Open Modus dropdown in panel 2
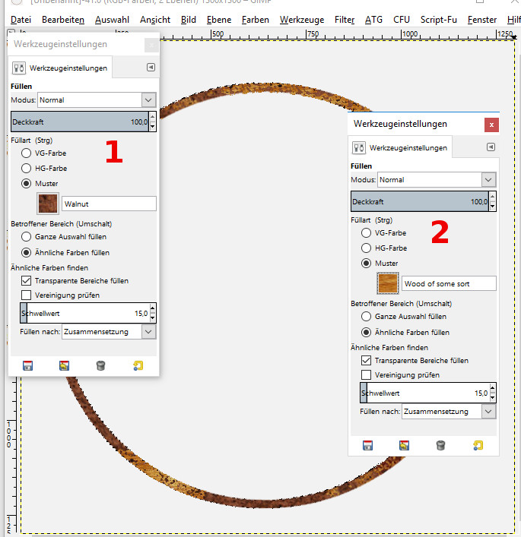 coord(437,180)
